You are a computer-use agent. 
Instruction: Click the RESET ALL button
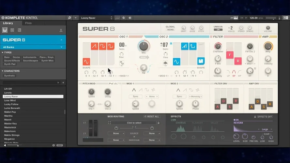click(x=152, y=116)
